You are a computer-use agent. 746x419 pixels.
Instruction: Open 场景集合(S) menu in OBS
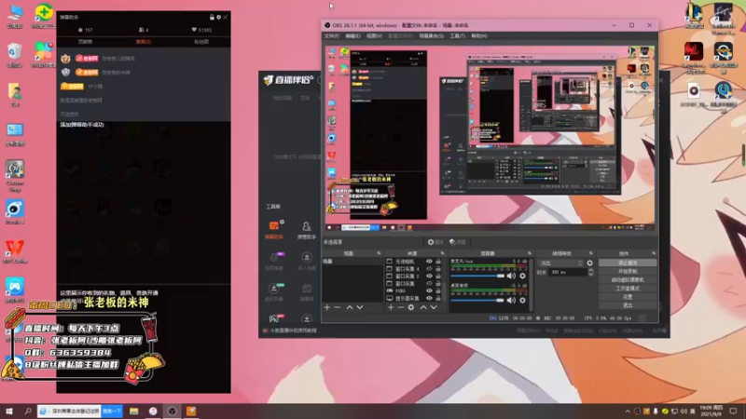pos(431,36)
